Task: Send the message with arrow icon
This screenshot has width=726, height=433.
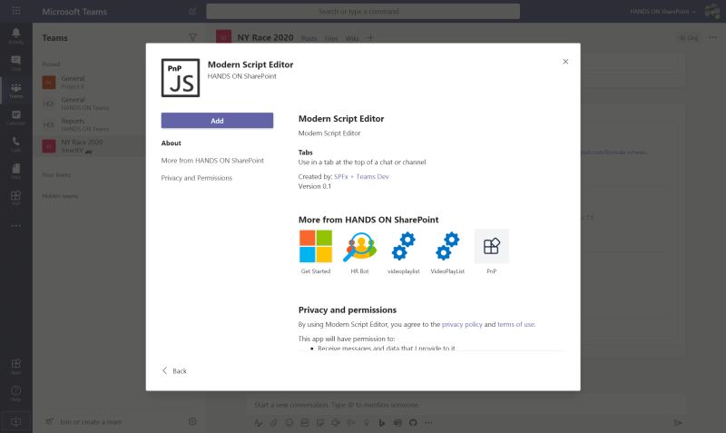Action: pyautogui.click(x=678, y=423)
